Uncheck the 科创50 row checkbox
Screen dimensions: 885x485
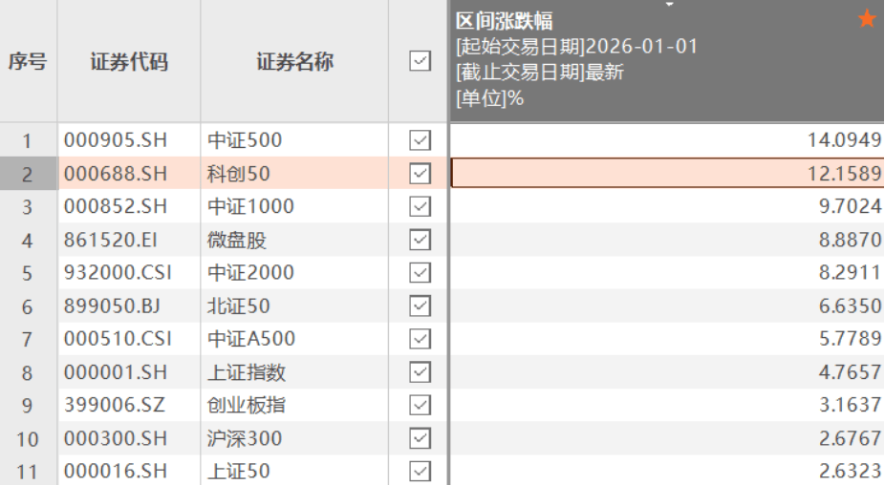tap(420, 174)
